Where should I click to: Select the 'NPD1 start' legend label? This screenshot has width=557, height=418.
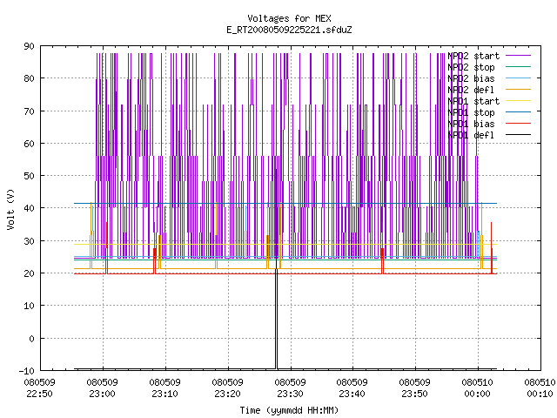pyautogui.click(x=473, y=101)
